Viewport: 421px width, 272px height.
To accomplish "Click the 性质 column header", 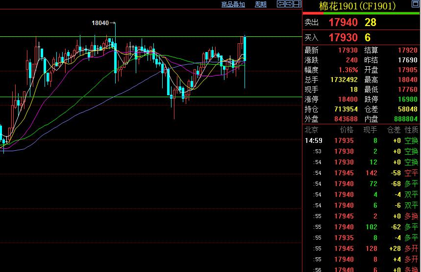I will click(x=411, y=130).
